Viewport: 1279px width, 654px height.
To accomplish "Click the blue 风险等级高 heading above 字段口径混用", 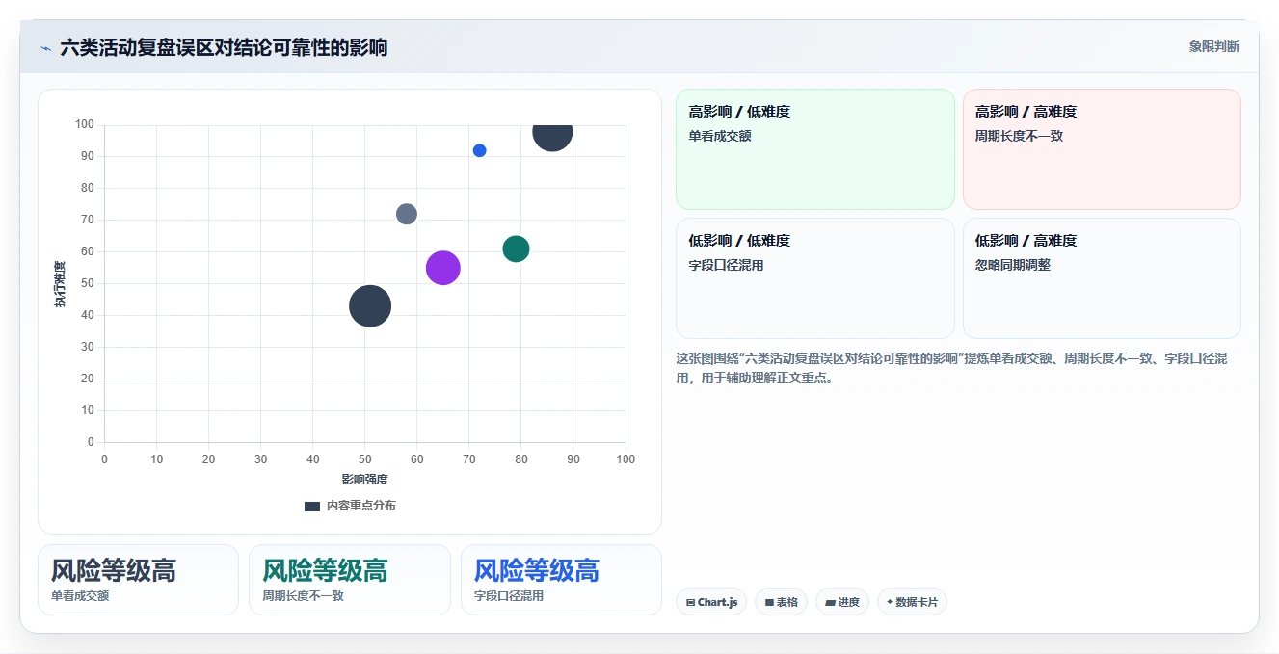I will pyautogui.click(x=537, y=570).
